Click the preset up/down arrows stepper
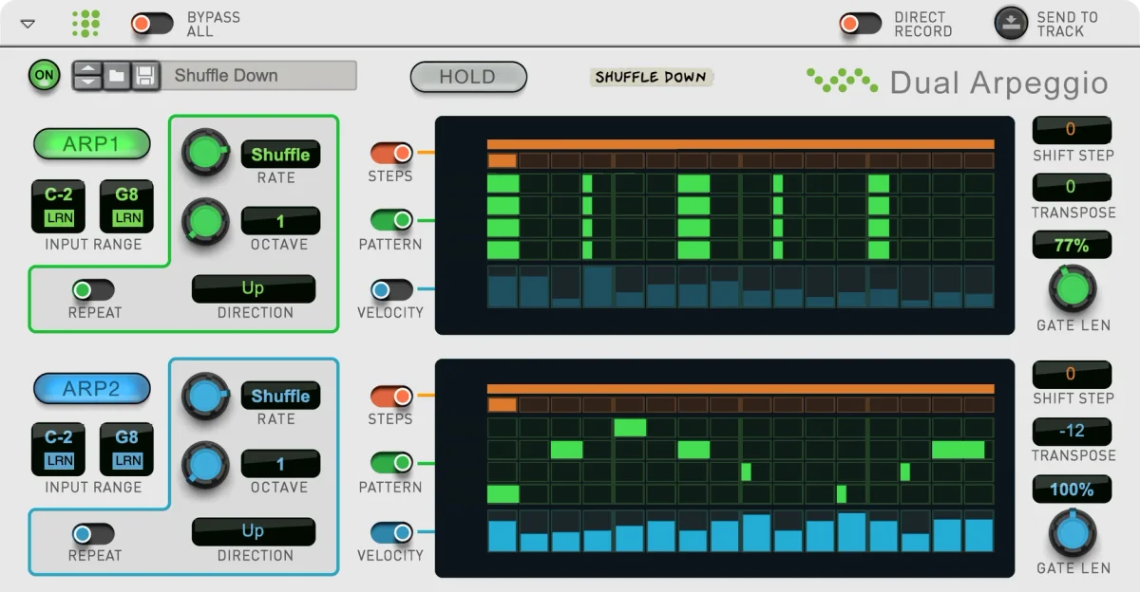The height and width of the screenshot is (592, 1140). click(87, 76)
